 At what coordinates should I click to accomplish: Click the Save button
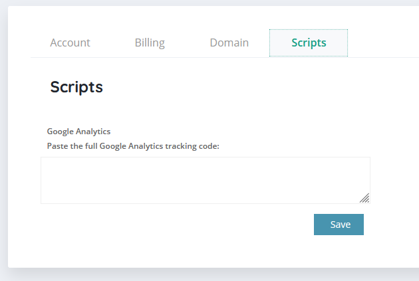339,225
